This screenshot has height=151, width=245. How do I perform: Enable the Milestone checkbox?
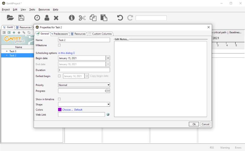pos(59,45)
